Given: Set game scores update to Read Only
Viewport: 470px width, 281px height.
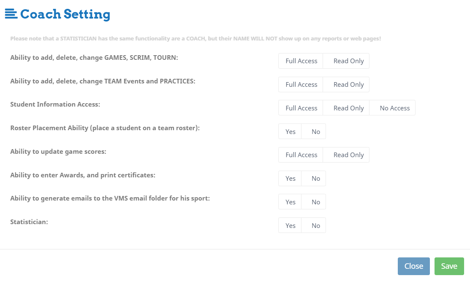Looking at the screenshot, I should (348, 155).
